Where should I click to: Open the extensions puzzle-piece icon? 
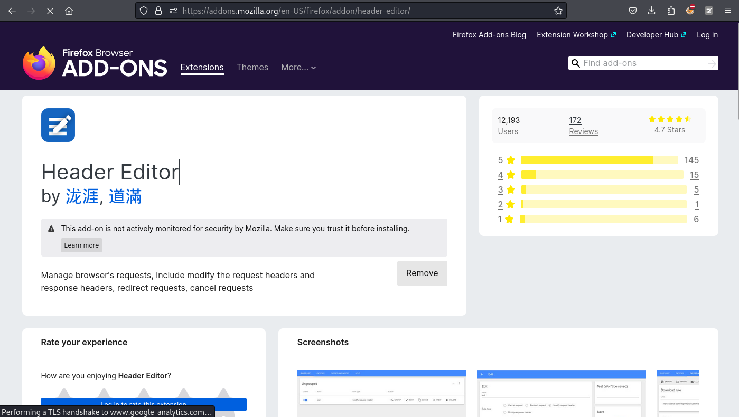tap(671, 11)
